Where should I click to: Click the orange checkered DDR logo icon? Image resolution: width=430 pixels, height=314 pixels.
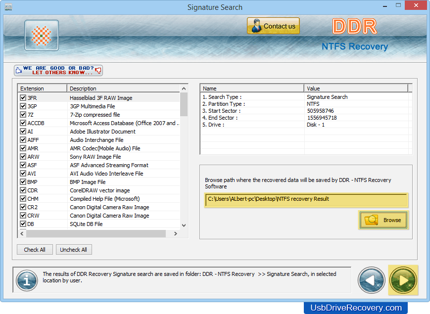[42, 35]
